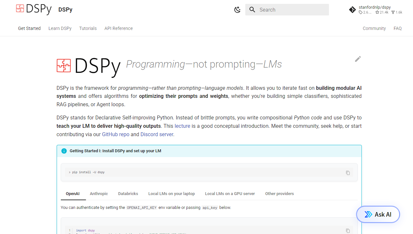Open the stanfordnlp/dspy GitHub repository link
The height and width of the screenshot is (234, 413).
pyautogui.click(x=376, y=10)
